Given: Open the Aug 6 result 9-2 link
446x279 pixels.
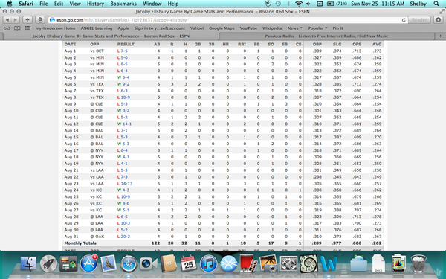Looking at the screenshot, I should coord(126,84).
